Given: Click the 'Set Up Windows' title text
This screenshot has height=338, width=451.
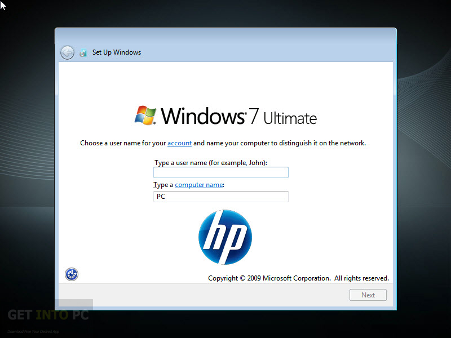Looking at the screenshot, I should coord(117,52).
